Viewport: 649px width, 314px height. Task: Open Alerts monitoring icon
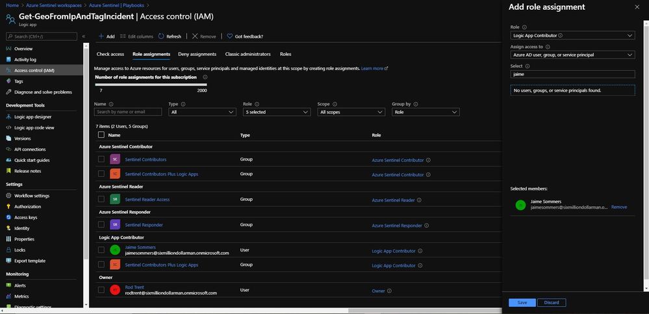click(8, 285)
